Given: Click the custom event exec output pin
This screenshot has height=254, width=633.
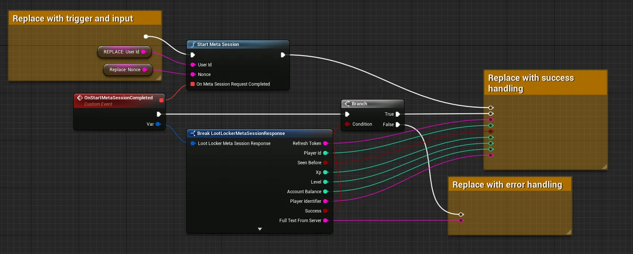Looking at the screenshot, I should [x=159, y=114].
